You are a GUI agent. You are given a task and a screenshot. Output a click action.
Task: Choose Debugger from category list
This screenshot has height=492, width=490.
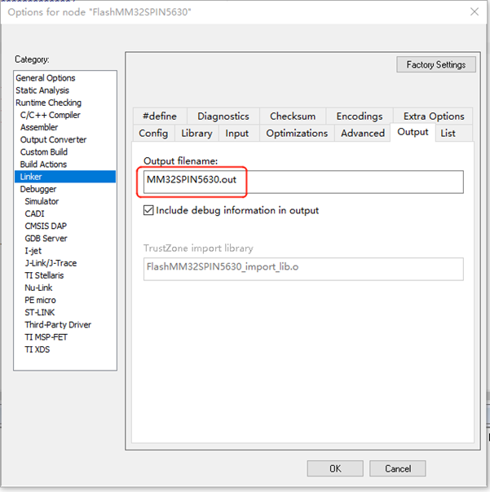click(38, 189)
